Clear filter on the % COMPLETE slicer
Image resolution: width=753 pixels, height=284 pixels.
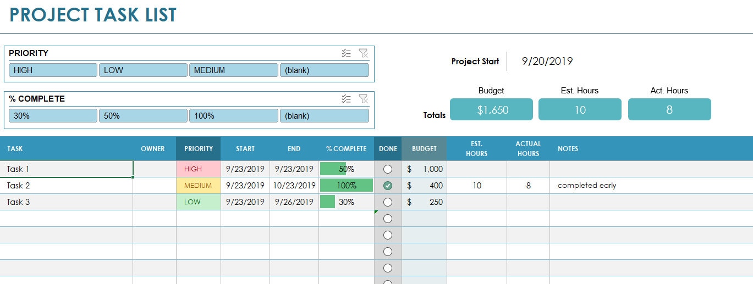[363, 99]
